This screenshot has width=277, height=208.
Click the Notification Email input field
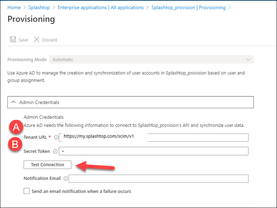(158, 178)
